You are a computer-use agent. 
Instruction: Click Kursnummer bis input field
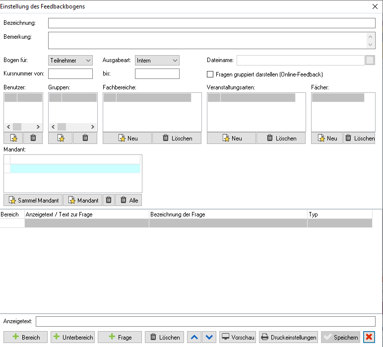point(157,74)
